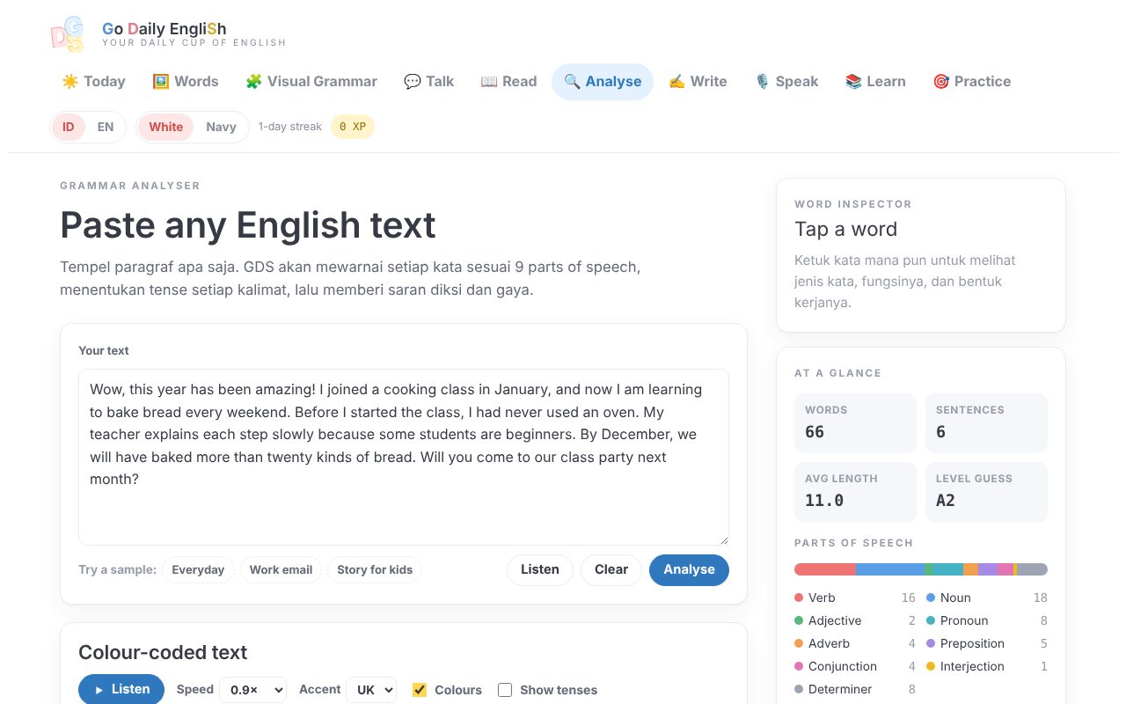The image size is (1126, 704).
Task: Switch language to EN
Action: 106,127
